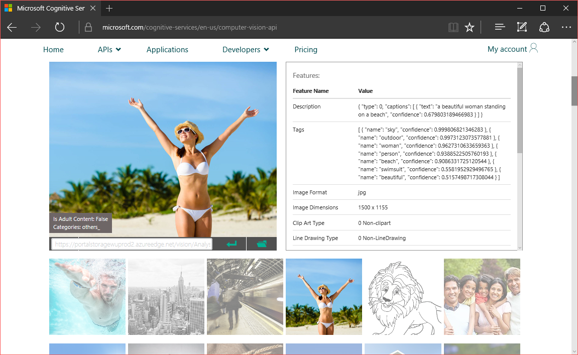
Task: Open the reading view book icon
Action: coord(453,28)
